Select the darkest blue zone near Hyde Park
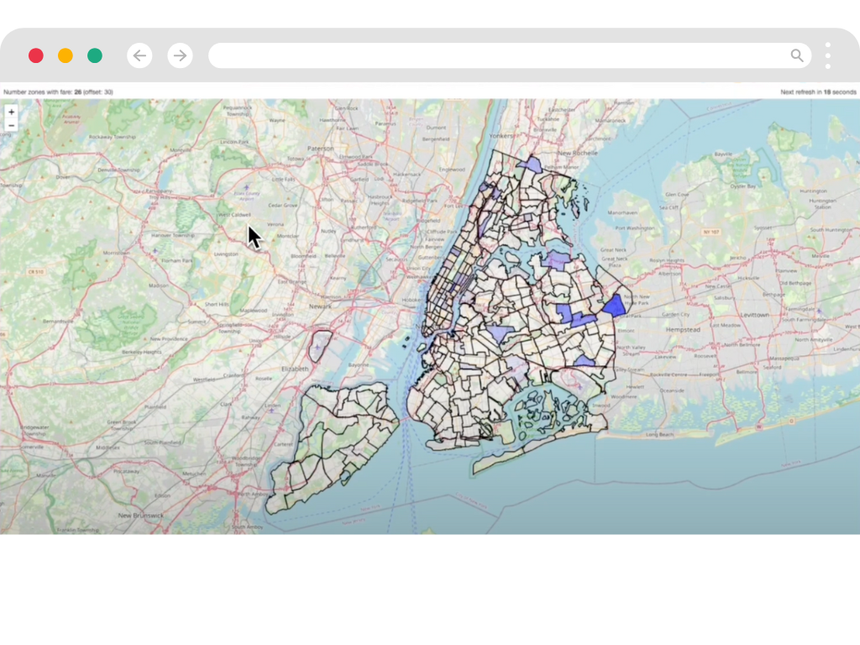 pos(615,305)
